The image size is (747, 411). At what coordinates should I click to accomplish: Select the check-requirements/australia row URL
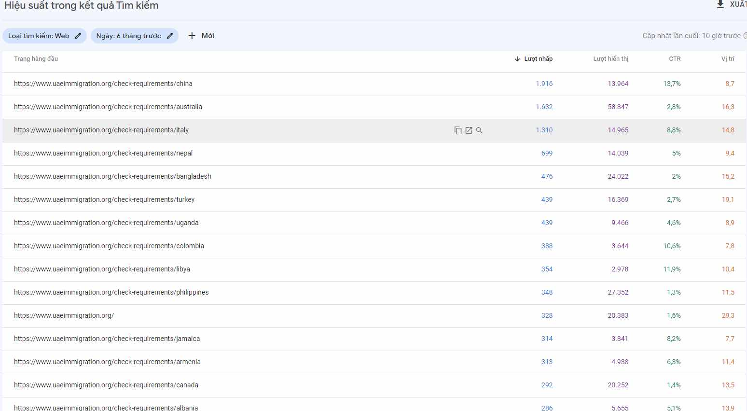[108, 107]
